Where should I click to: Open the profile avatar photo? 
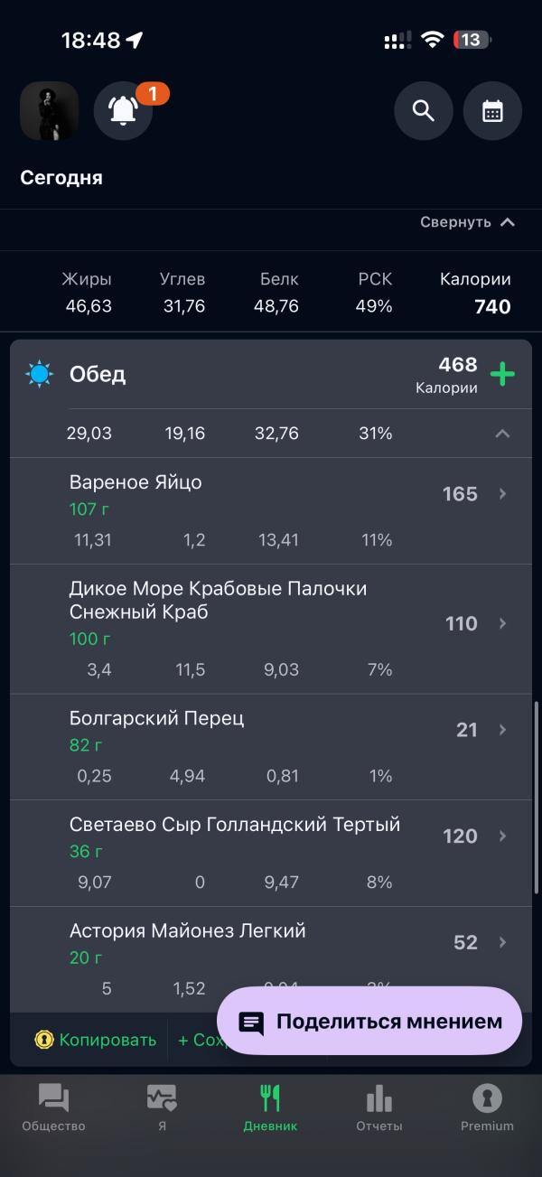[50, 111]
